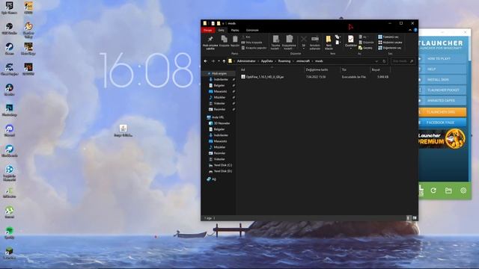Open Kolay erişim easy access dropdown
The height and width of the screenshot is (269, 479).
(x=338, y=43)
